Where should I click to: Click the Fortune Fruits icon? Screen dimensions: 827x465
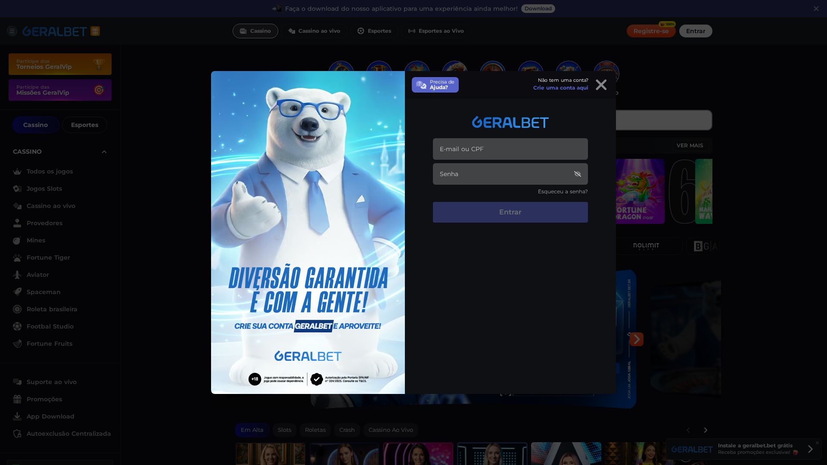click(17, 344)
